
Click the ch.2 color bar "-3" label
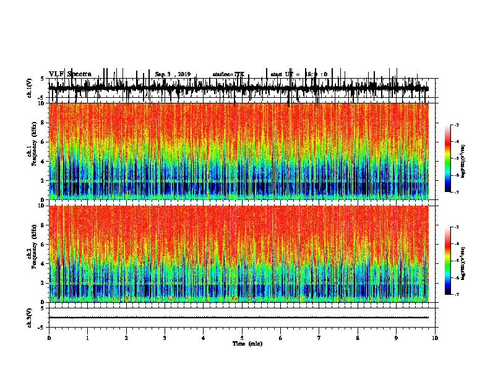coord(456,227)
